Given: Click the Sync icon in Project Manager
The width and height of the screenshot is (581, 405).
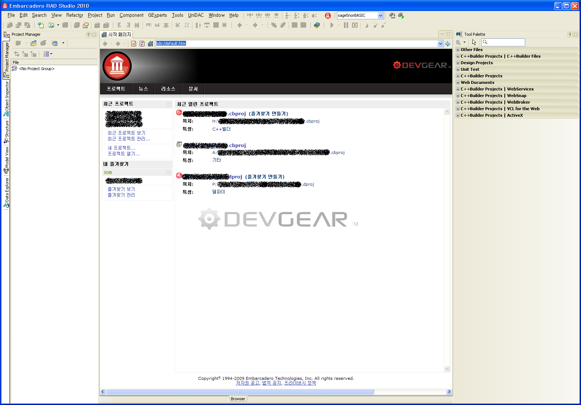Looking at the screenshot, I should [16, 54].
